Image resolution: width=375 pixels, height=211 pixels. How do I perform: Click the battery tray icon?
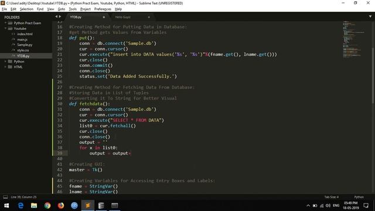315,206
